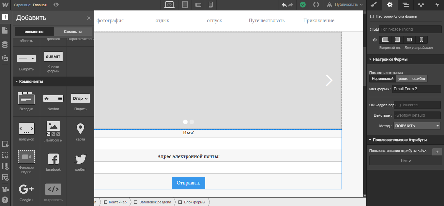Redo the last action
Image resolution: width=444 pixels, height=206 pixels.
291,5
